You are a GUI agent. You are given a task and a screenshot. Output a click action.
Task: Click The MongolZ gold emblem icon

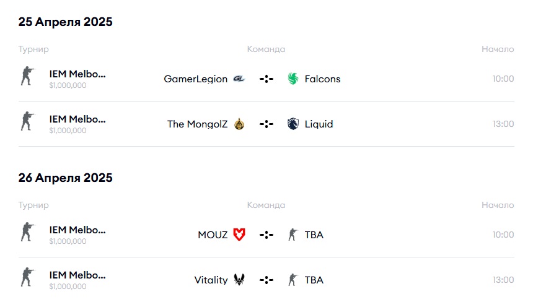[x=239, y=124]
